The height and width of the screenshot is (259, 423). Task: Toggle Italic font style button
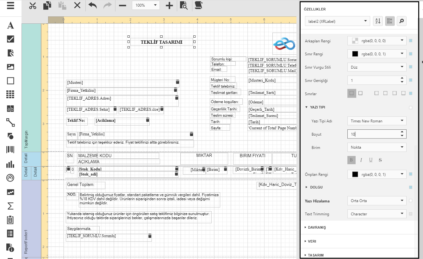point(361,160)
